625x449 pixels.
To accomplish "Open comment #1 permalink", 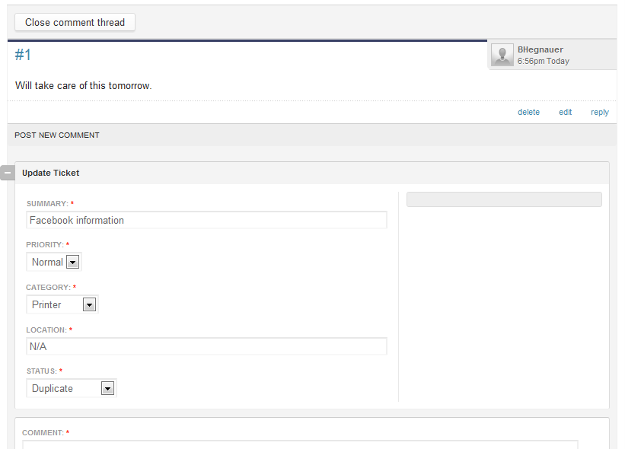I will pyautogui.click(x=23, y=55).
